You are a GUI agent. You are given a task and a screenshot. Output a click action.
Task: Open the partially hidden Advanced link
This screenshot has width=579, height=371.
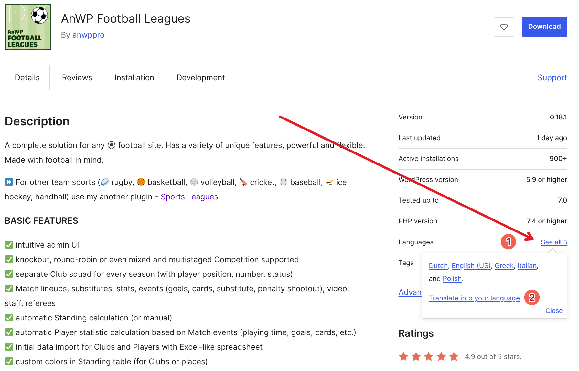pyautogui.click(x=410, y=292)
